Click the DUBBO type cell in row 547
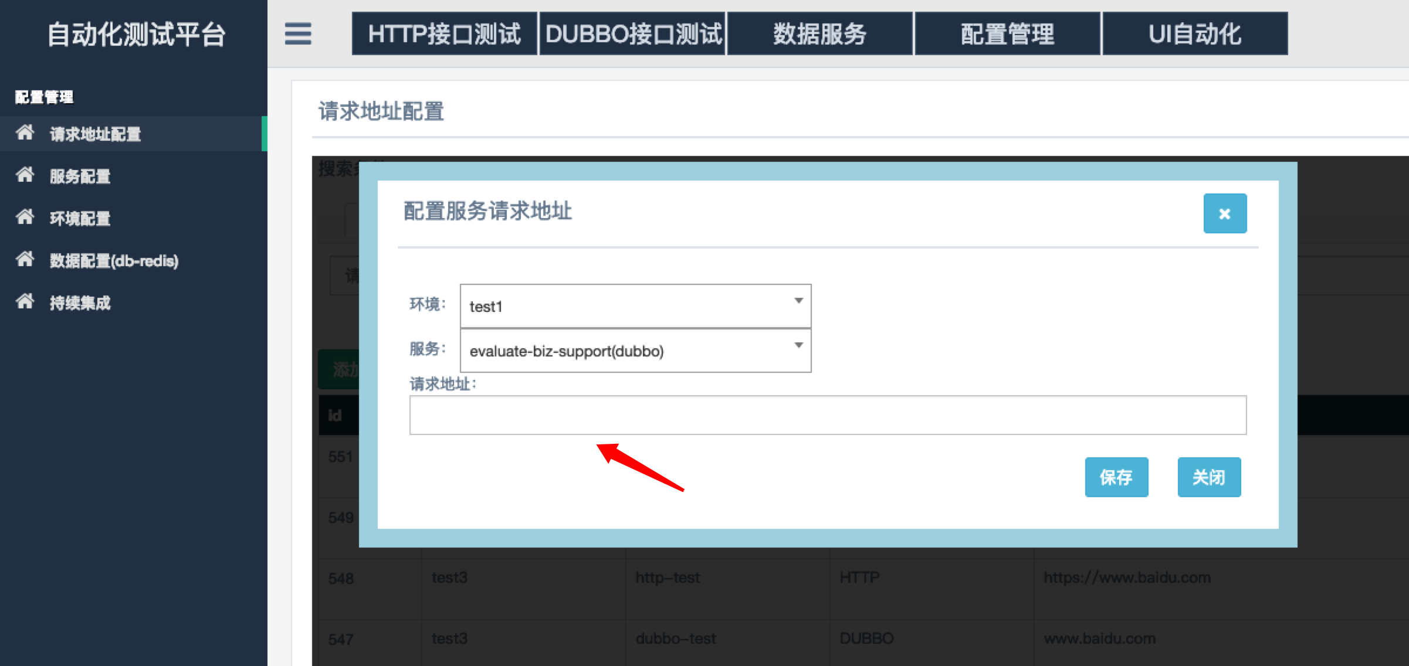 pyautogui.click(x=866, y=638)
